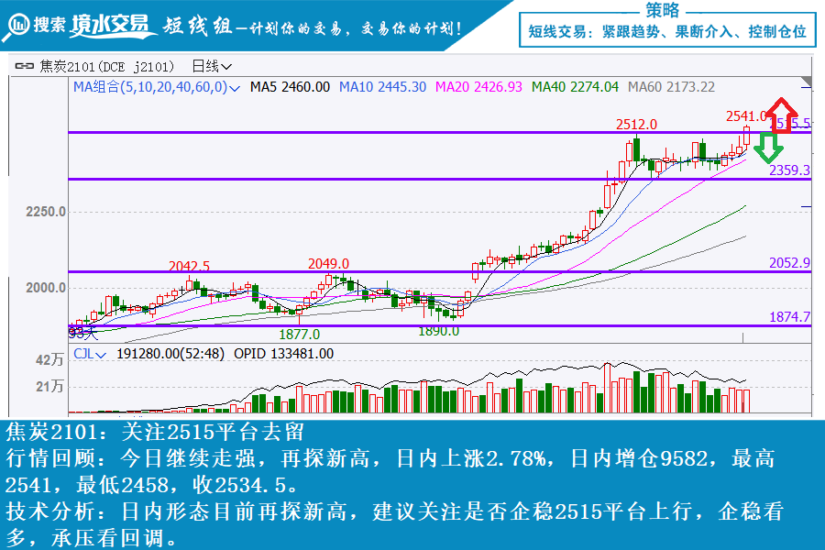Screen dimensions: 825x550
Task: Click the red upward arrow marker
Action: tap(781, 113)
